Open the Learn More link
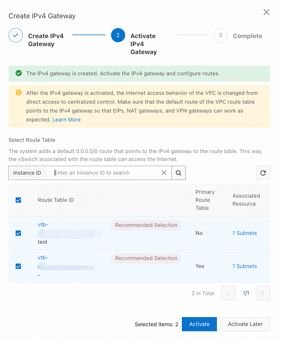This screenshot has width=281, height=341. click(x=66, y=119)
